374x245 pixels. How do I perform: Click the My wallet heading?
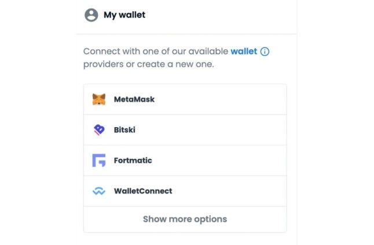coord(124,15)
